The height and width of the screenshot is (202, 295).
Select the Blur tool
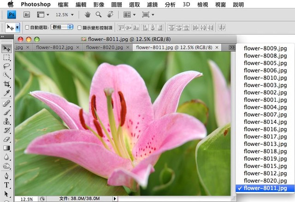pos(7,157)
